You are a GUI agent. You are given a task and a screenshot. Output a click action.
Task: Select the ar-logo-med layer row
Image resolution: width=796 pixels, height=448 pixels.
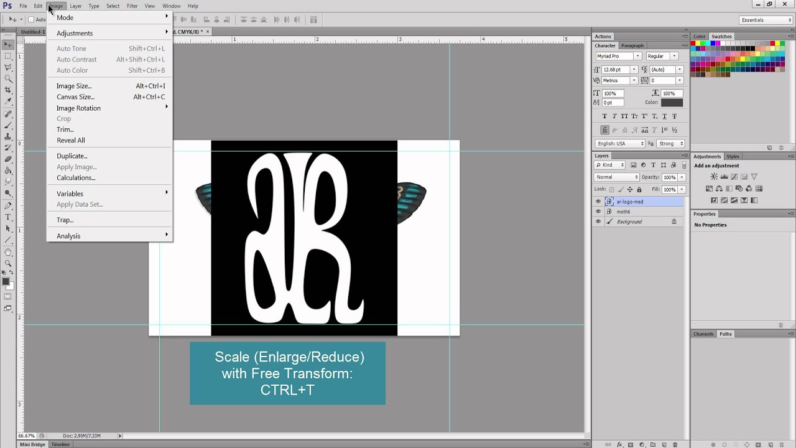coord(639,202)
